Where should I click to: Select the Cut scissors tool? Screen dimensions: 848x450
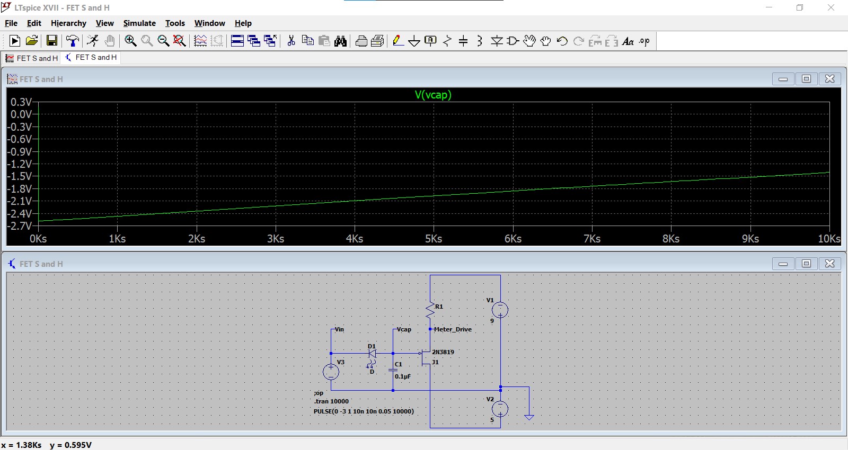tap(291, 41)
